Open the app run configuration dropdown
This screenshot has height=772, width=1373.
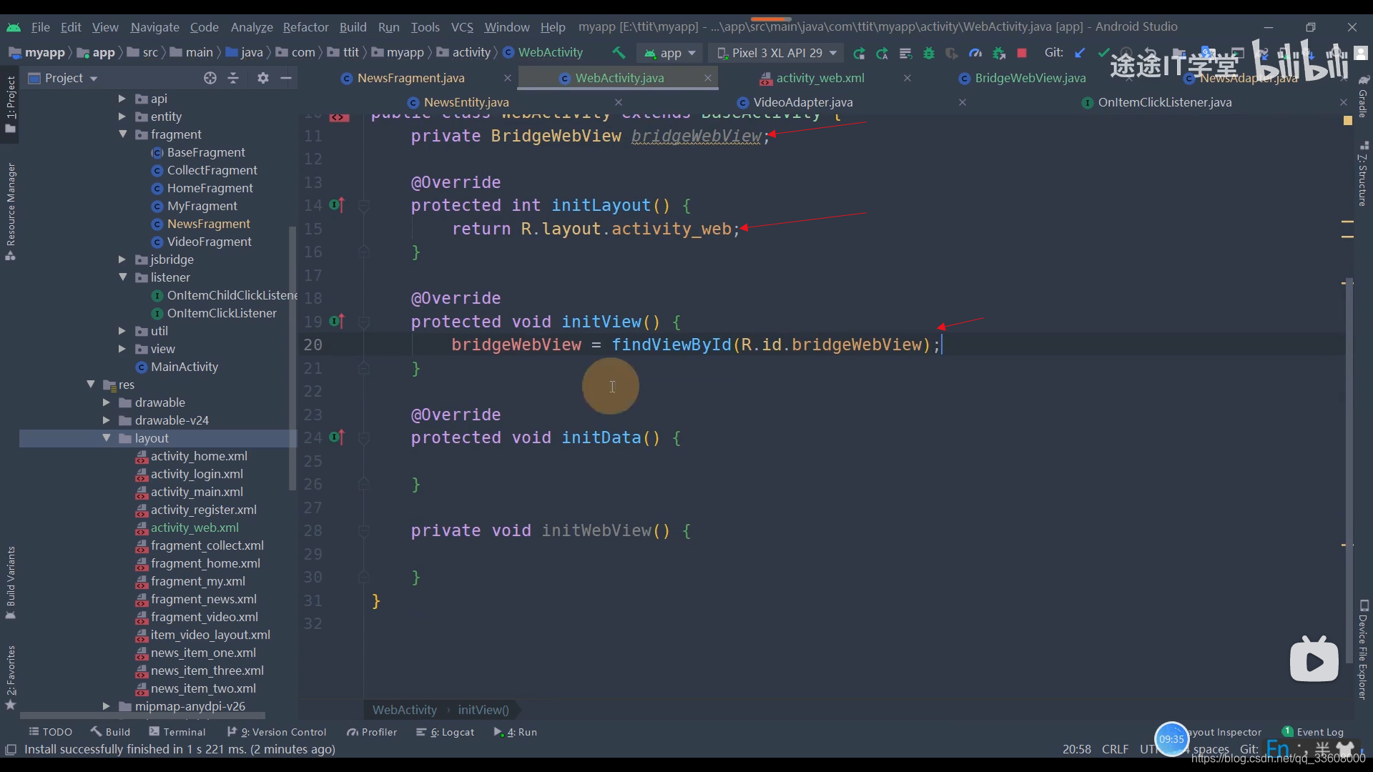[x=670, y=53]
